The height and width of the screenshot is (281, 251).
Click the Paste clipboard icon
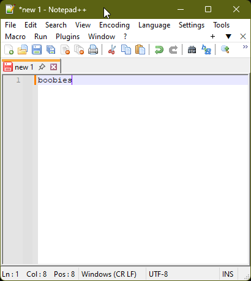point(140,49)
